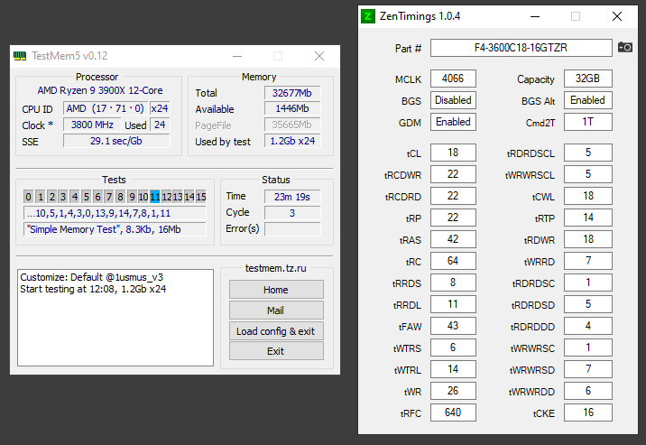The width and height of the screenshot is (646, 445).
Task: Click the tRRDL value 11
Action: click(453, 304)
